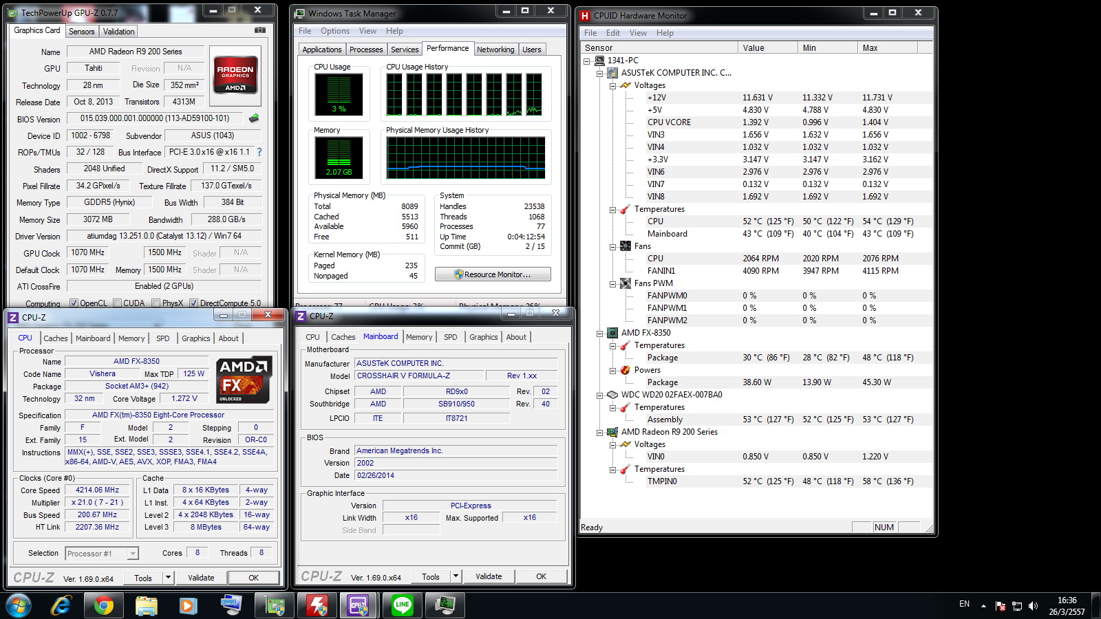Open the volume control in the system tray
The width and height of the screenshot is (1101, 619).
(1033, 605)
